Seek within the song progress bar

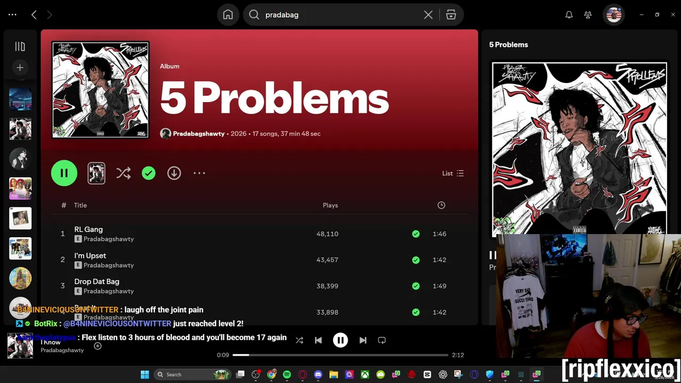click(340, 355)
